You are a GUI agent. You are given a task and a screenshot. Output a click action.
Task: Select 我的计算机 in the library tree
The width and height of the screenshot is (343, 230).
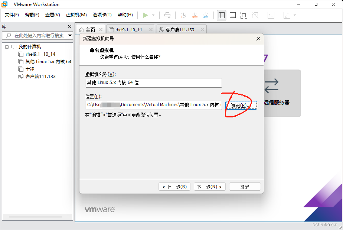[30, 47]
